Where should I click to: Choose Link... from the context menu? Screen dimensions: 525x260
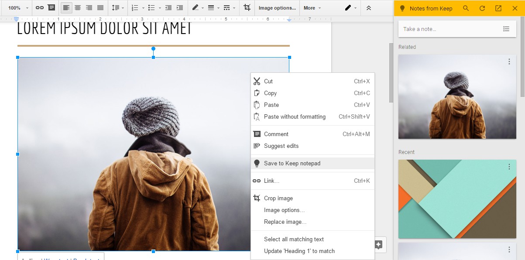tap(312, 181)
